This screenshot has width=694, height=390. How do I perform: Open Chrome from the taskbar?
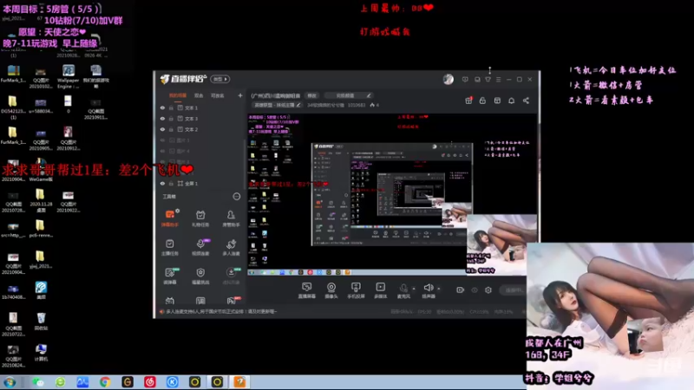click(x=105, y=382)
